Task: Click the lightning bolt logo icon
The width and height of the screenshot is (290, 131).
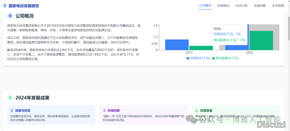Action: coord(5,6)
